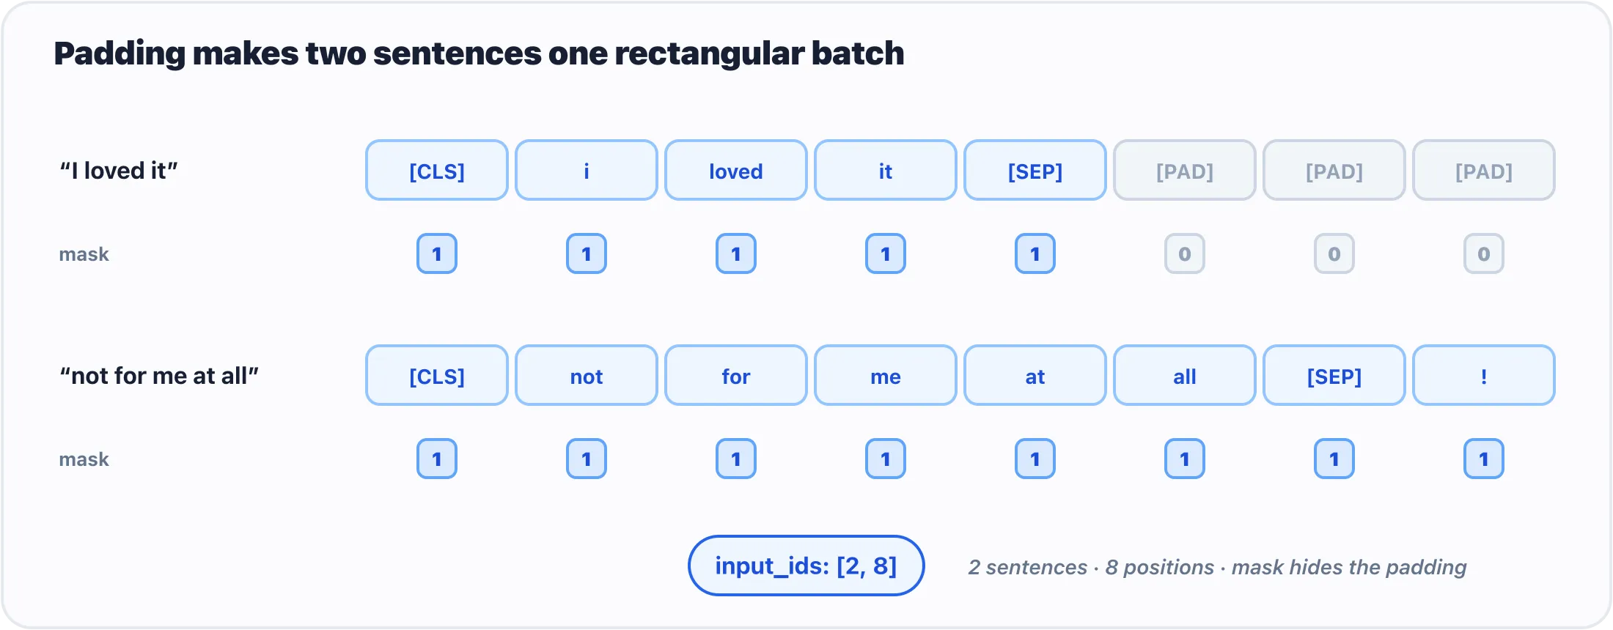
Task: Select the 'at' token box
Action: 1035,376
